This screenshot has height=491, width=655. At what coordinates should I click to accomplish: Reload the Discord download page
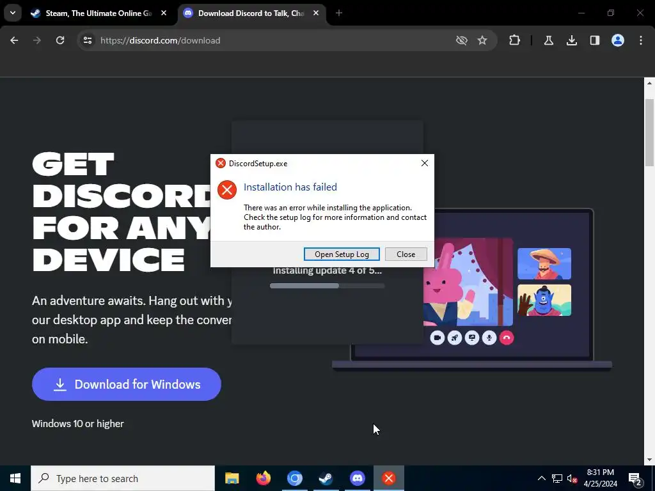60,40
